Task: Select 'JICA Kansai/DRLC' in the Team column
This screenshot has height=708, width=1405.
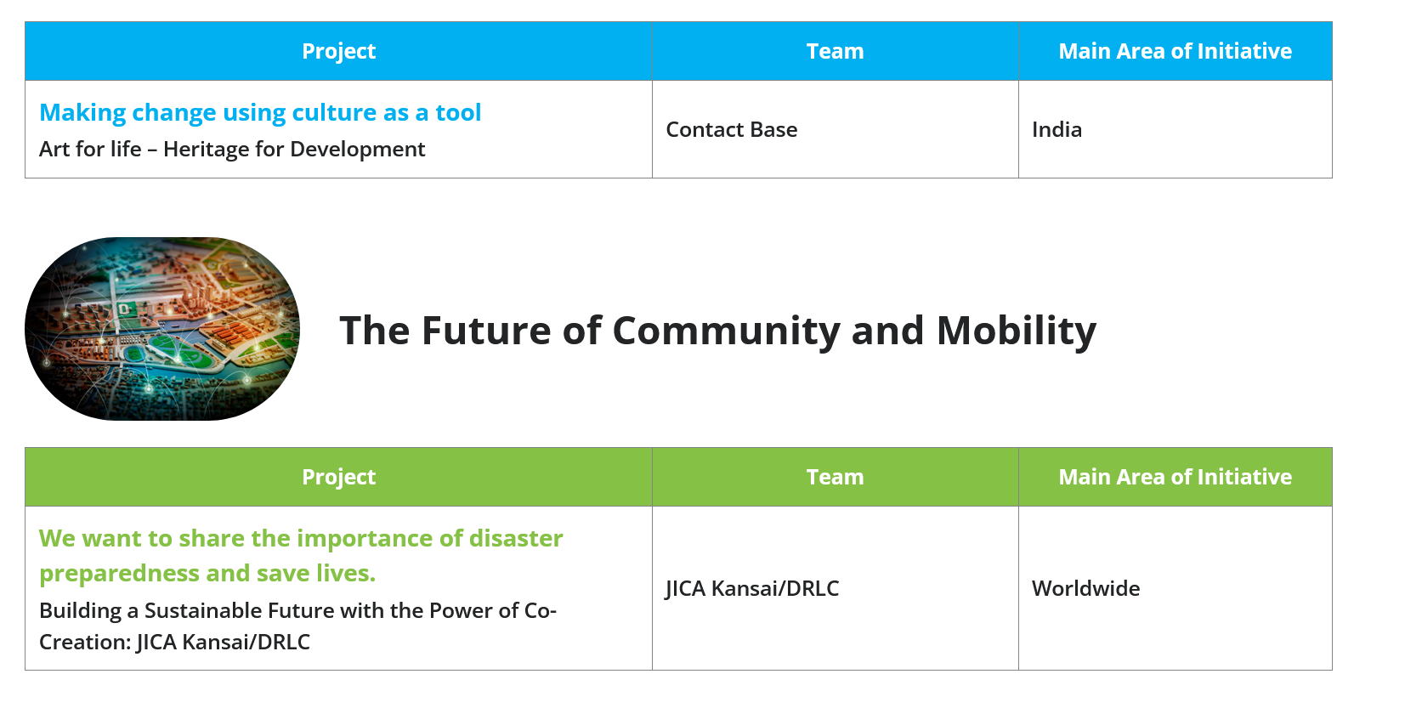Action: point(752,589)
